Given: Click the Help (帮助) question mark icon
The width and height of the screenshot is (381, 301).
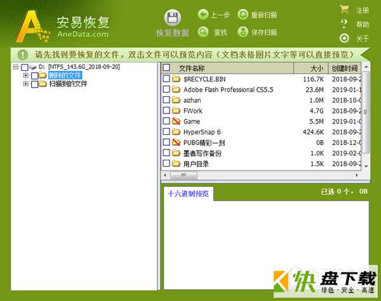Looking at the screenshot, I should pyautogui.click(x=344, y=24).
